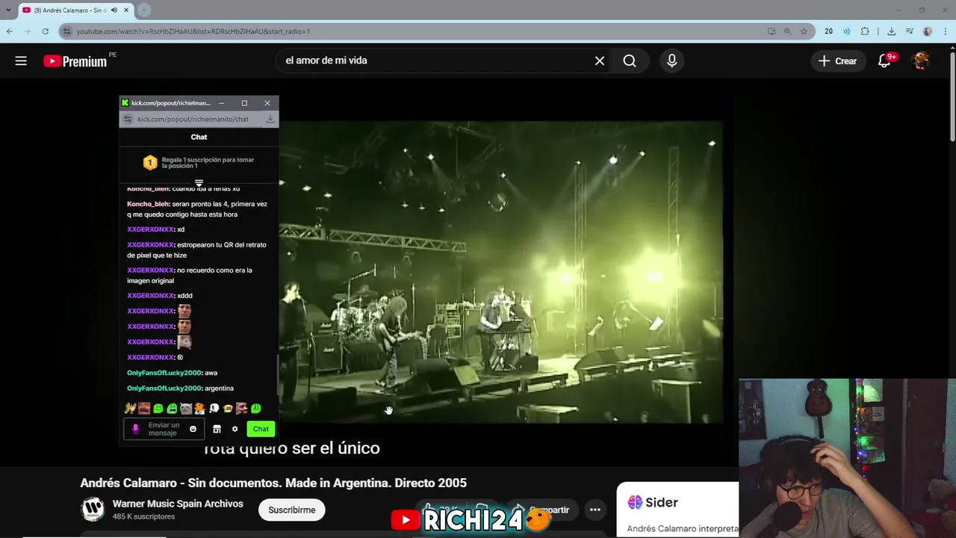Click the Chrome address bar URL

(193, 31)
